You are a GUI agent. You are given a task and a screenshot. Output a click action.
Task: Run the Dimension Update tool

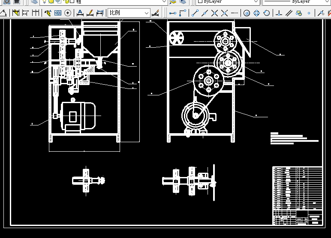click(x=100, y=13)
